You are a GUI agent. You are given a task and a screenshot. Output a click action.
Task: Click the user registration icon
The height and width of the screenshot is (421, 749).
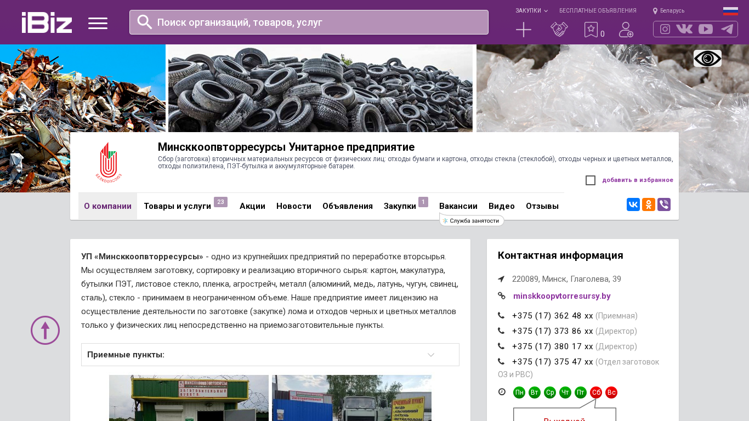click(626, 30)
